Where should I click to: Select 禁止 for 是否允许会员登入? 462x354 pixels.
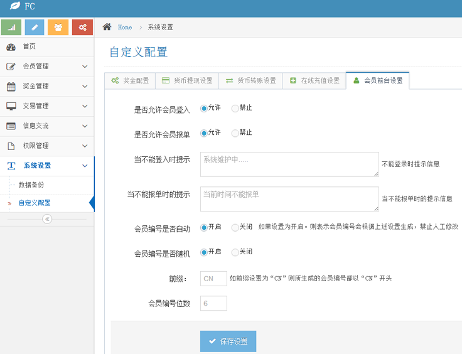click(x=235, y=108)
